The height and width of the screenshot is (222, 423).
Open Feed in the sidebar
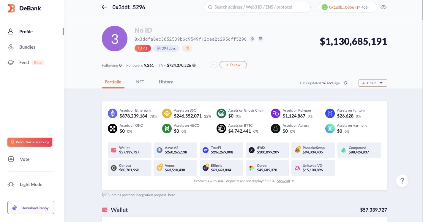click(x=24, y=62)
